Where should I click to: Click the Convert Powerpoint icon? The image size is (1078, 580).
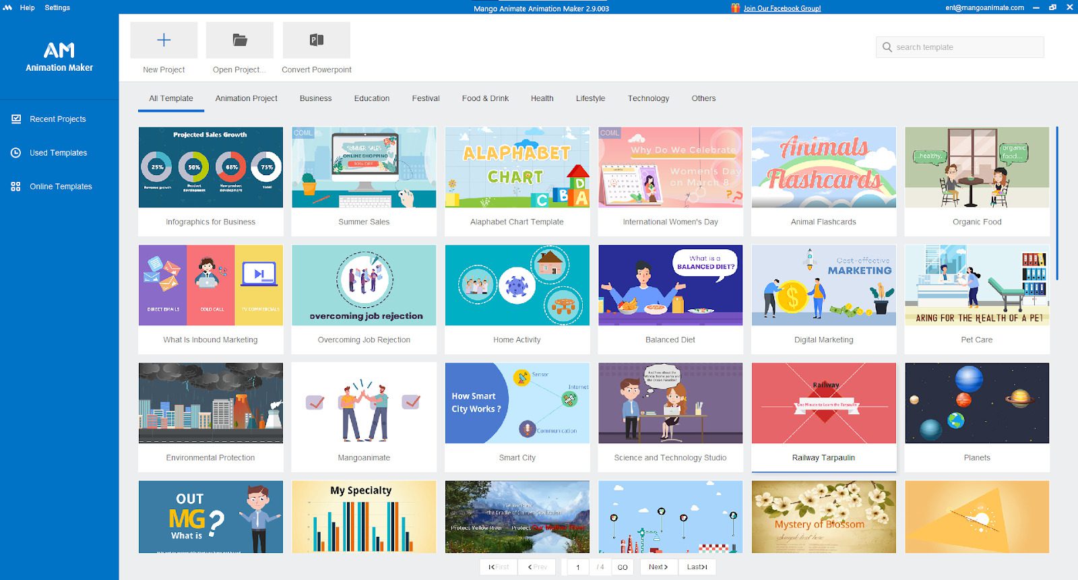(x=317, y=40)
